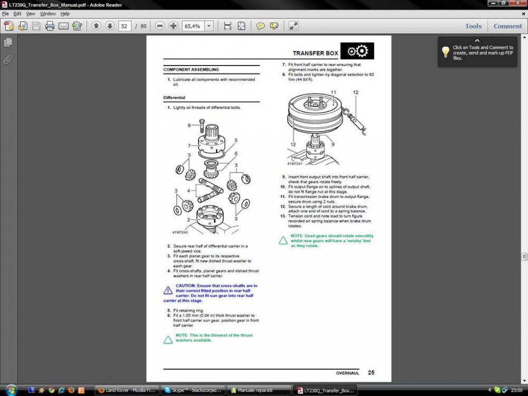Add a sticky note comment

click(x=260, y=26)
